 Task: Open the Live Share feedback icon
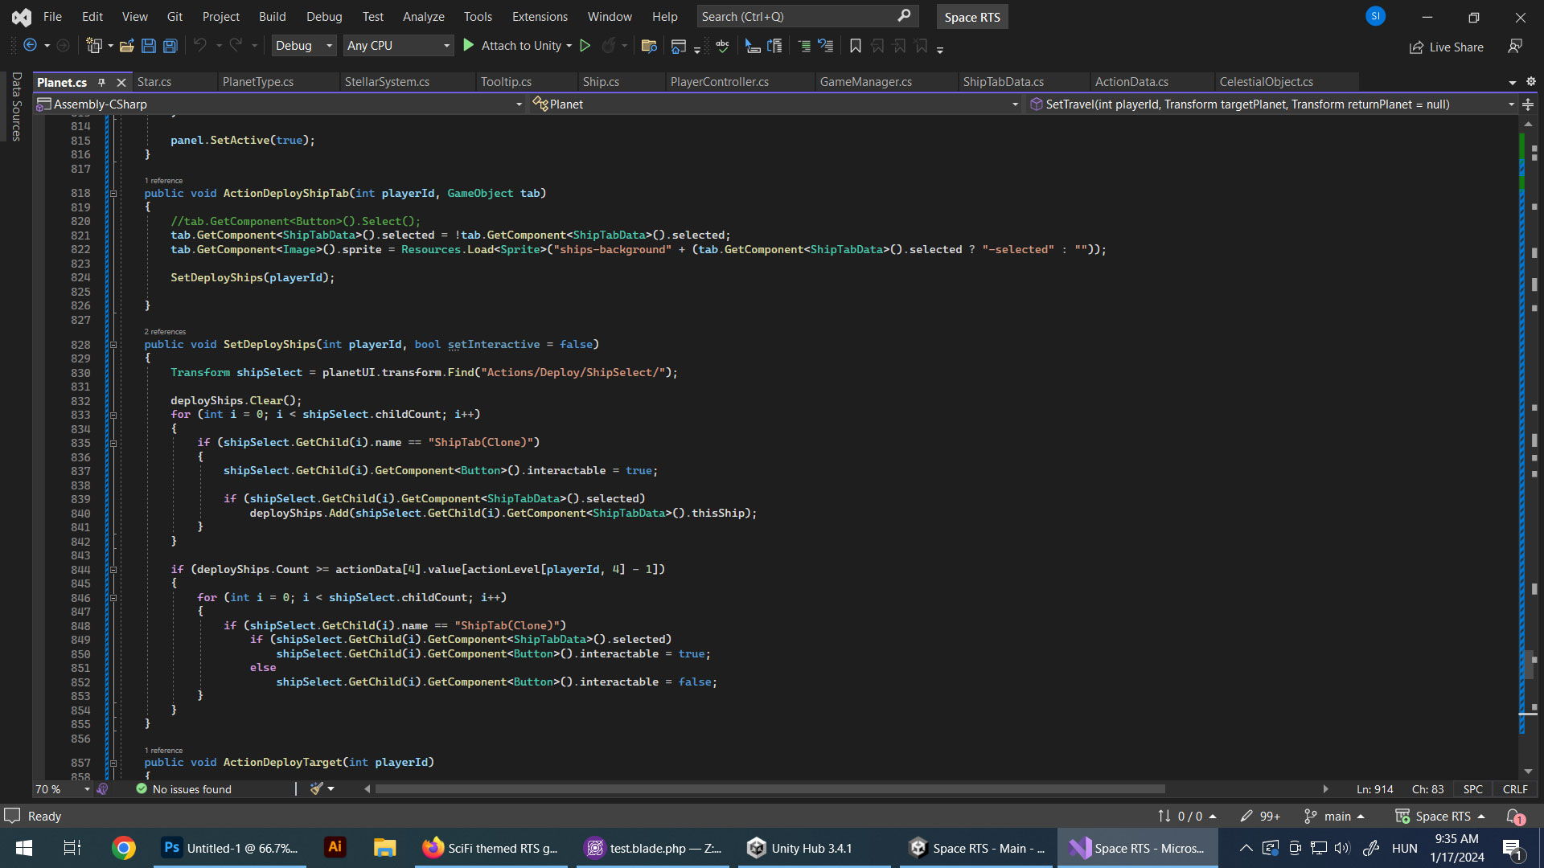click(x=1515, y=47)
